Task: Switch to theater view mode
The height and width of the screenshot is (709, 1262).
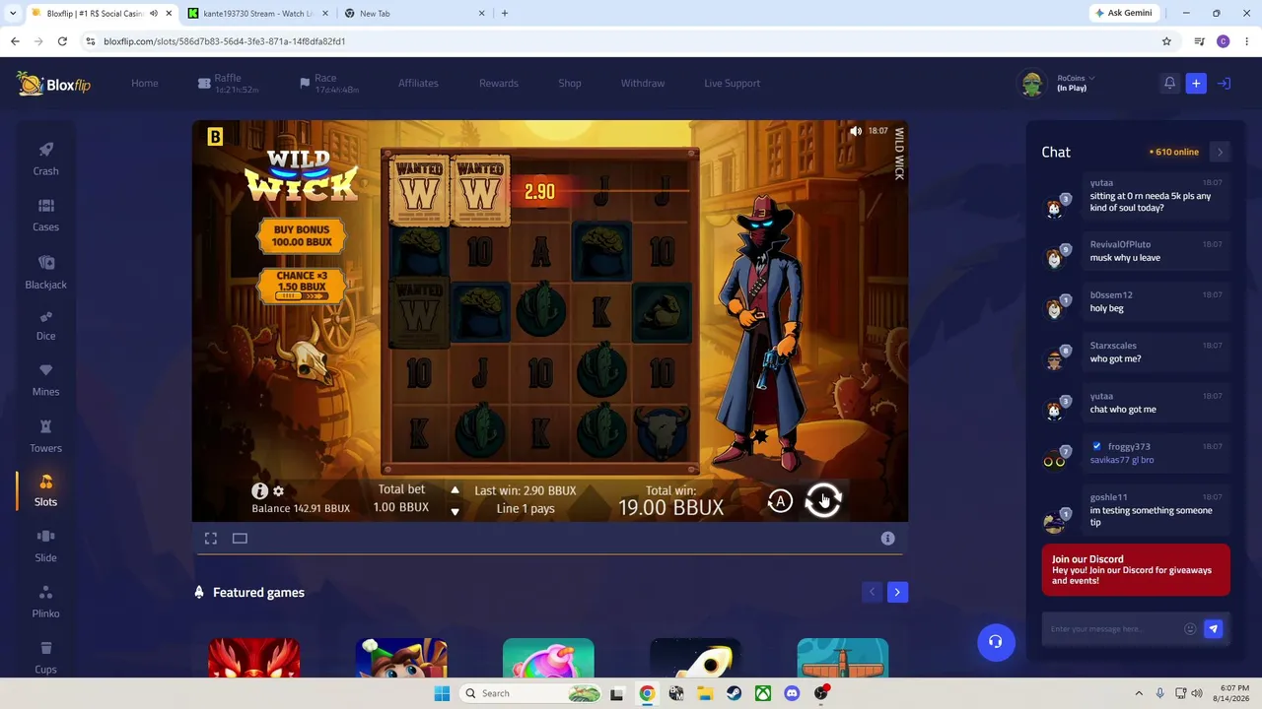Action: [240, 539]
